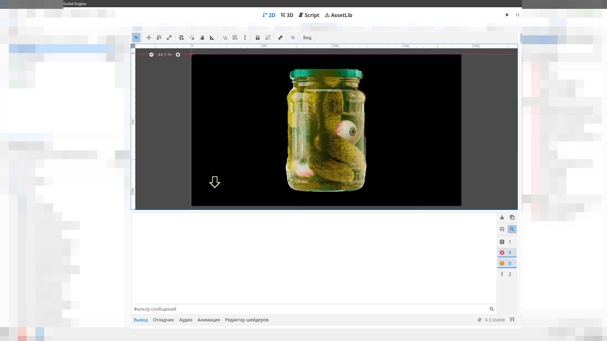This screenshot has height=341, width=607.
Task: Click the Фильтр сообщений filter field
Action: [310, 309]
